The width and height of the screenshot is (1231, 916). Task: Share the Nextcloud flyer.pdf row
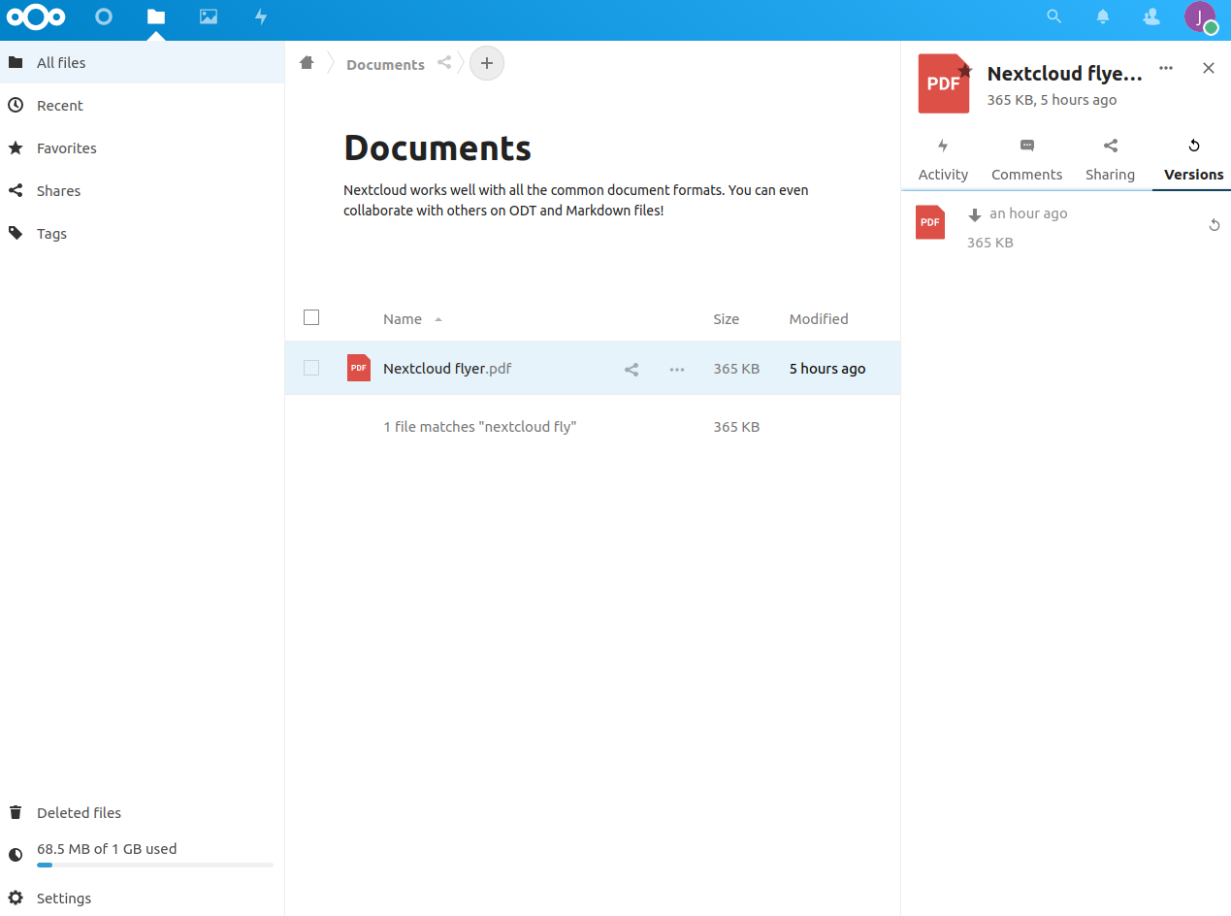[632, 369]
